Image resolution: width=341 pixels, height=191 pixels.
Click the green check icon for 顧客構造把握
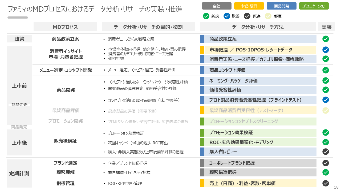pos(326,172)
